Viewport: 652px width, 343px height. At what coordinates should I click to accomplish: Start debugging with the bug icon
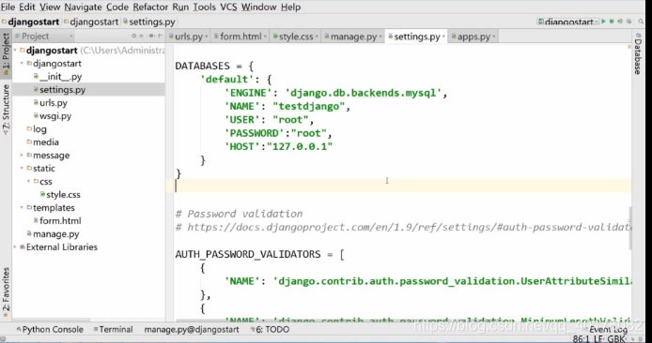click(613, 22)
